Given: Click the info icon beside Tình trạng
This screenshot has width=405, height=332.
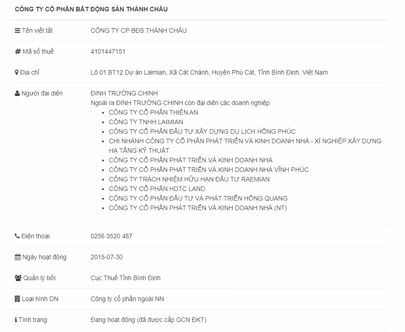Looking at the screenshot, I should pos(16,320).
